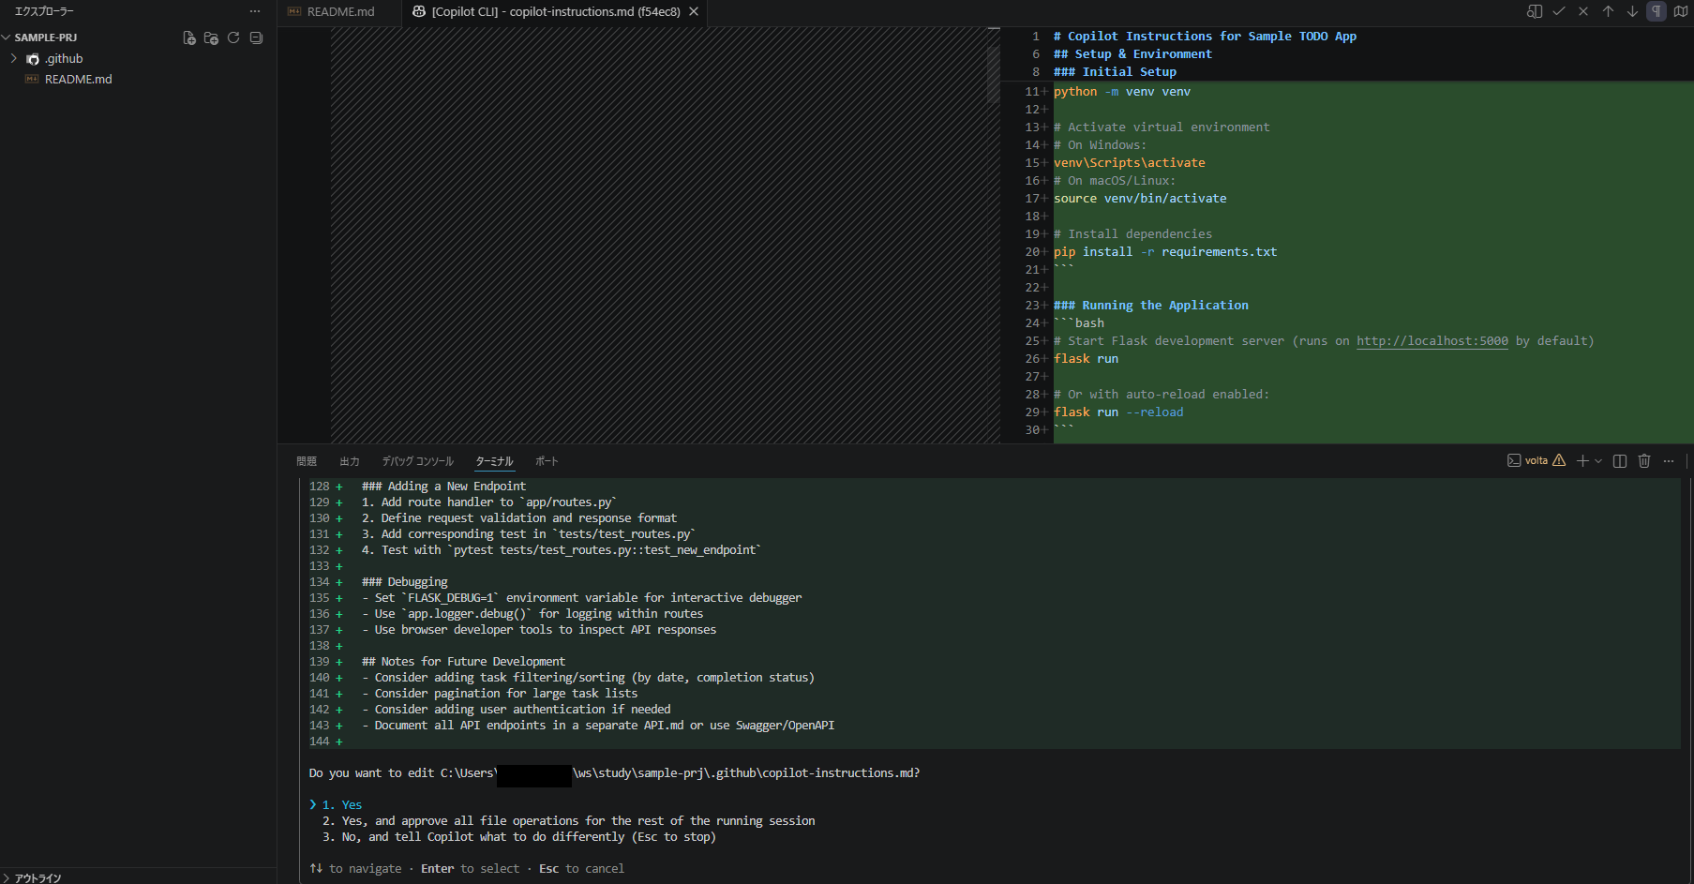The height and width of the screenshot is (884, 1694).
Task: Select the ターミナル panel tab
Action: [x=494, y=461]
